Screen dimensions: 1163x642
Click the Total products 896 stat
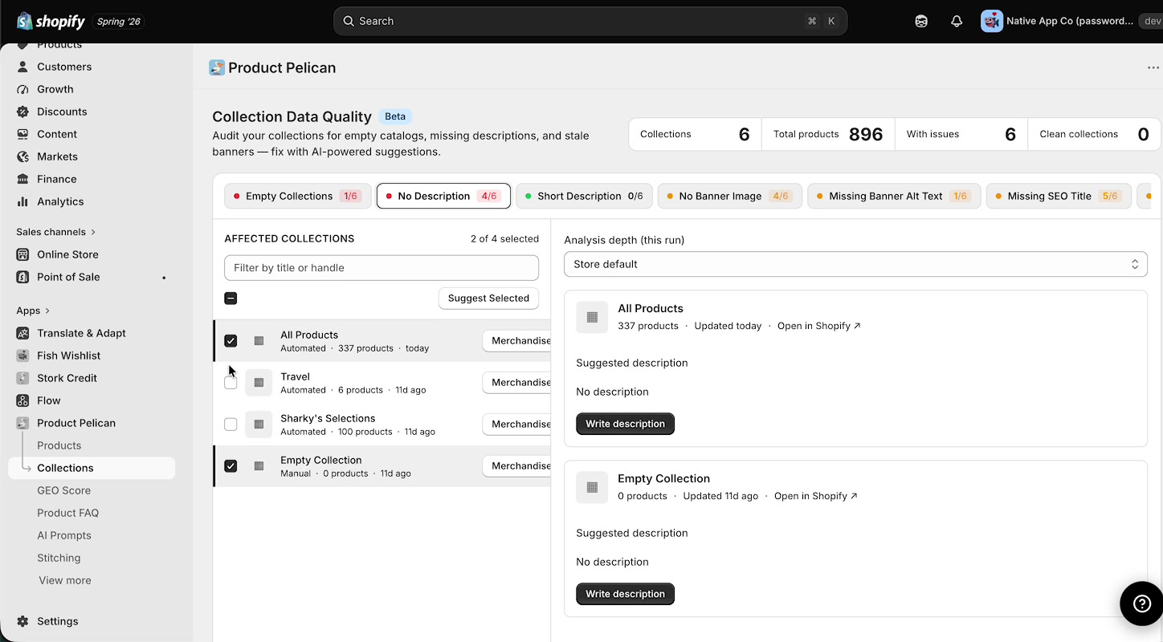coord(828,134)
